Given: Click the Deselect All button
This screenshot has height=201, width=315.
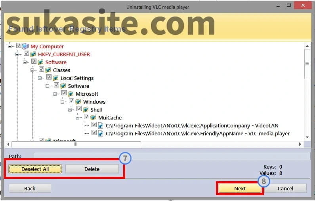Looking at the screenshot, I should [35, 169].
